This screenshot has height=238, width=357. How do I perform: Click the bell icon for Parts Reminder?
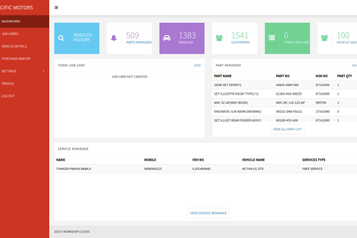pos(114,38)
